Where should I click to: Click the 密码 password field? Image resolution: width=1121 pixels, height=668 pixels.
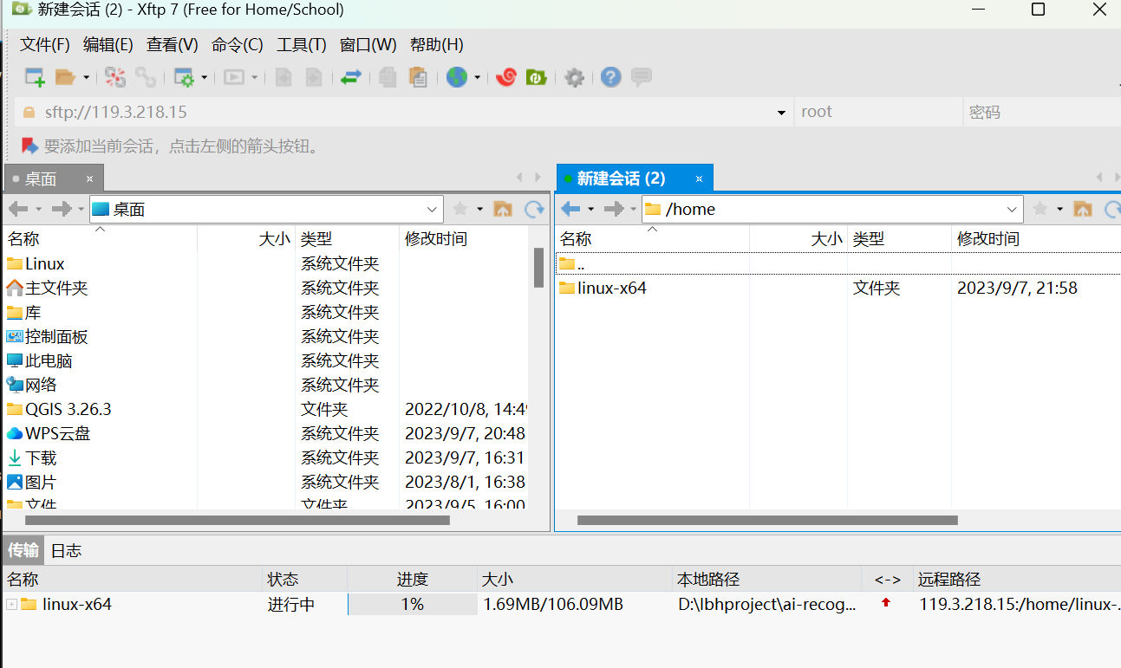click(1041, 112)
